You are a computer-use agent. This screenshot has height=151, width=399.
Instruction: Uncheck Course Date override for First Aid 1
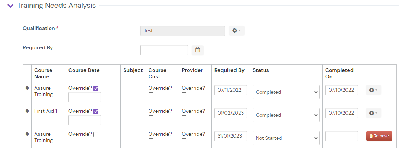pyautogui.click(x=96, y=111)
